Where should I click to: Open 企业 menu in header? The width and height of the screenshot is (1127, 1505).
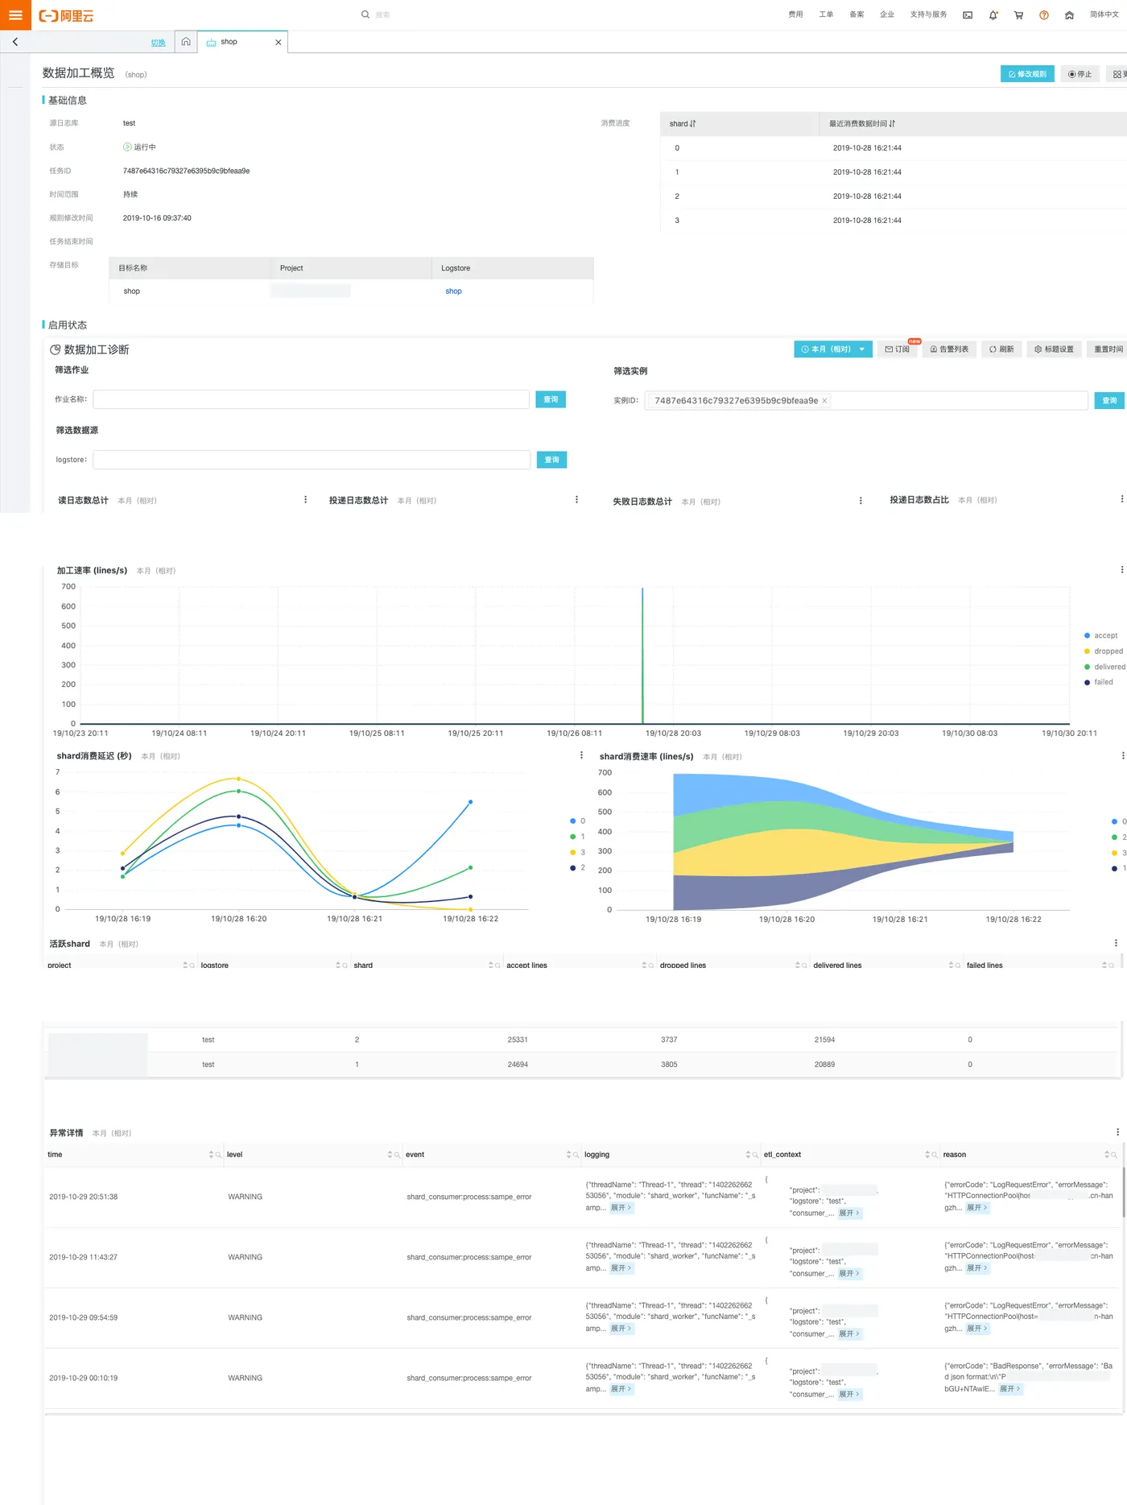[887, 14]
